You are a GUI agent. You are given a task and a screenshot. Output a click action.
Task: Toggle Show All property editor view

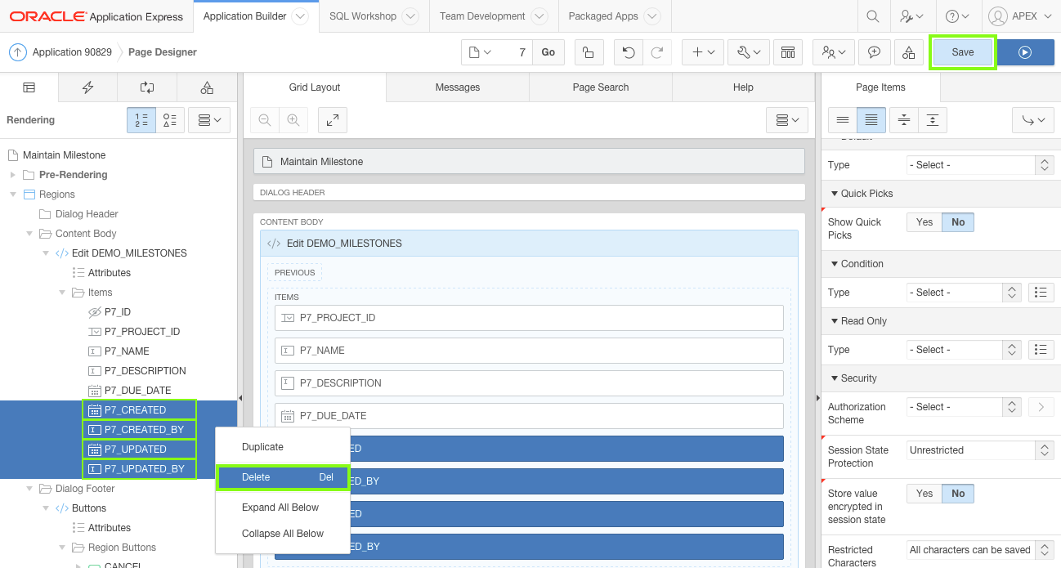[871, 120]
